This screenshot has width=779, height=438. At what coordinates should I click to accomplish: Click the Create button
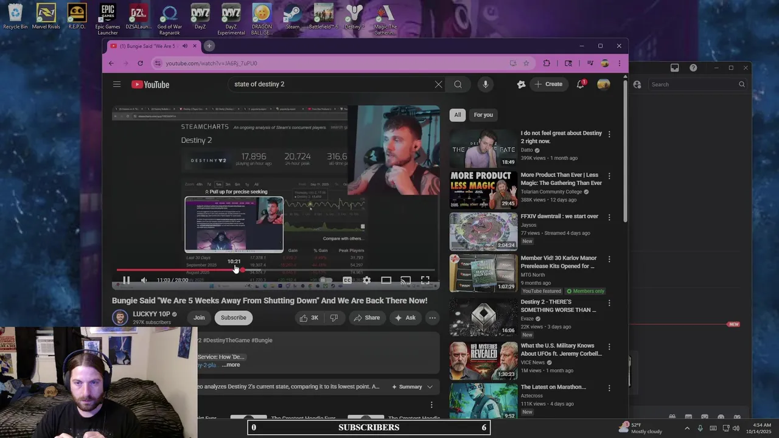(x=548, y=85)
